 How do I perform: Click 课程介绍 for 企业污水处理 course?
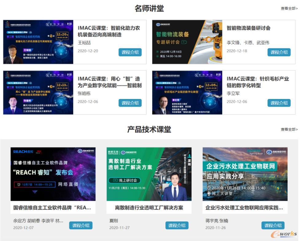[x=273, y=225]
